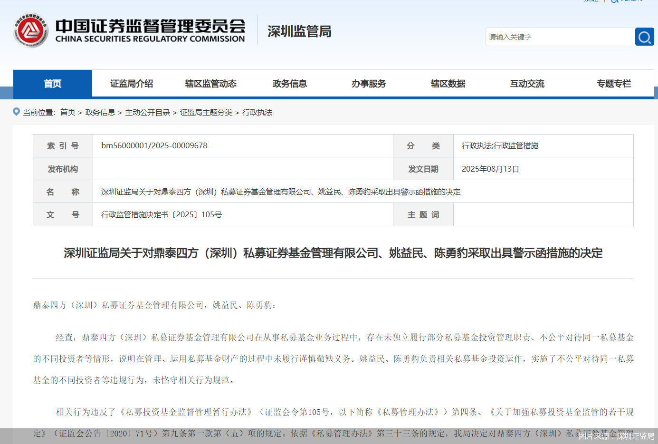This screenshot has height=444, width=658.
Task: Open the 互动交流 menu
Action: 527,83
